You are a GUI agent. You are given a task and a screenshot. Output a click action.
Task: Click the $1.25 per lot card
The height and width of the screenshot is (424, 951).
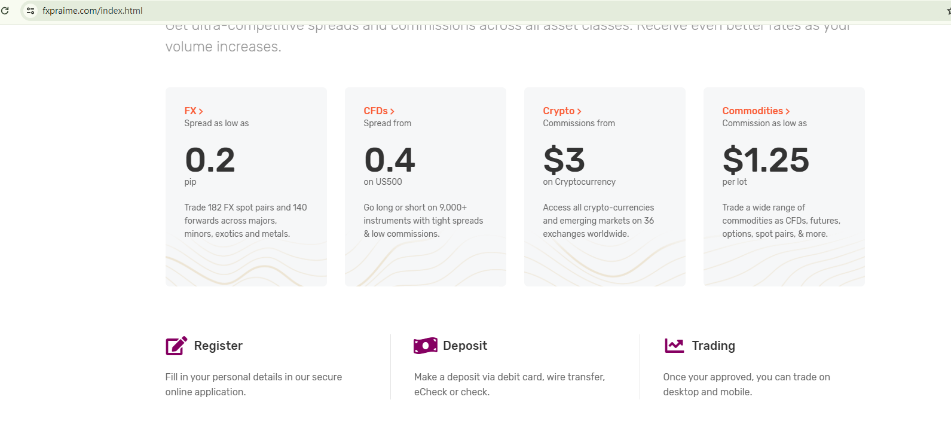tap(784, 187)
